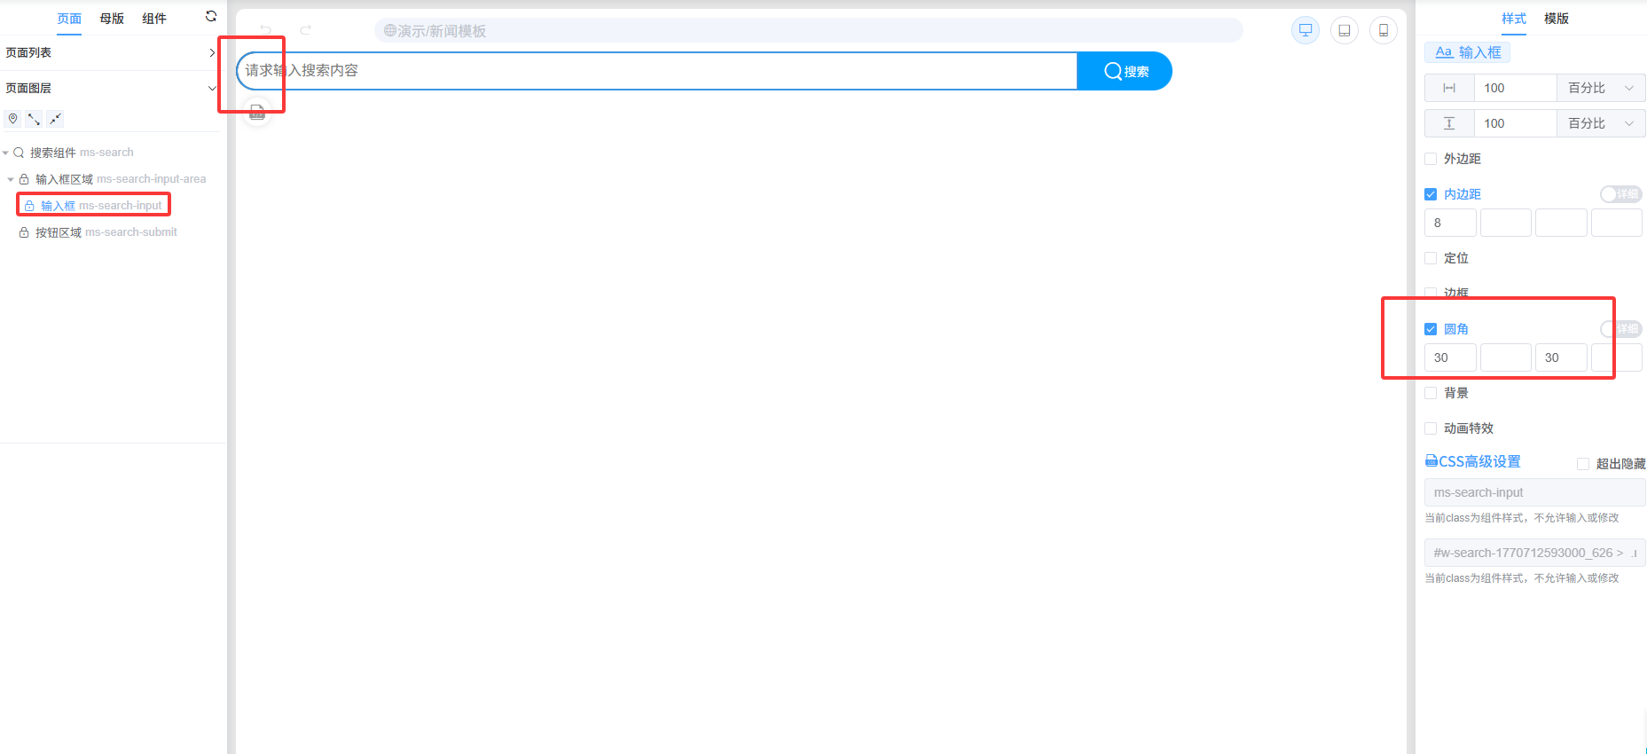This screenshot has width=1647, height=754.
Task: Switch to the 母版 tab
Action: pyautogui.click(x=112, y=19)
